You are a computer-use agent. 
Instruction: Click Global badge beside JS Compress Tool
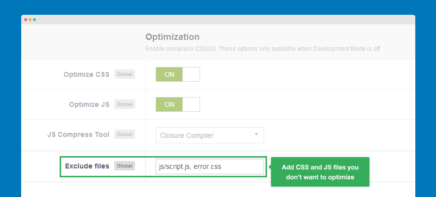(125, 134)
